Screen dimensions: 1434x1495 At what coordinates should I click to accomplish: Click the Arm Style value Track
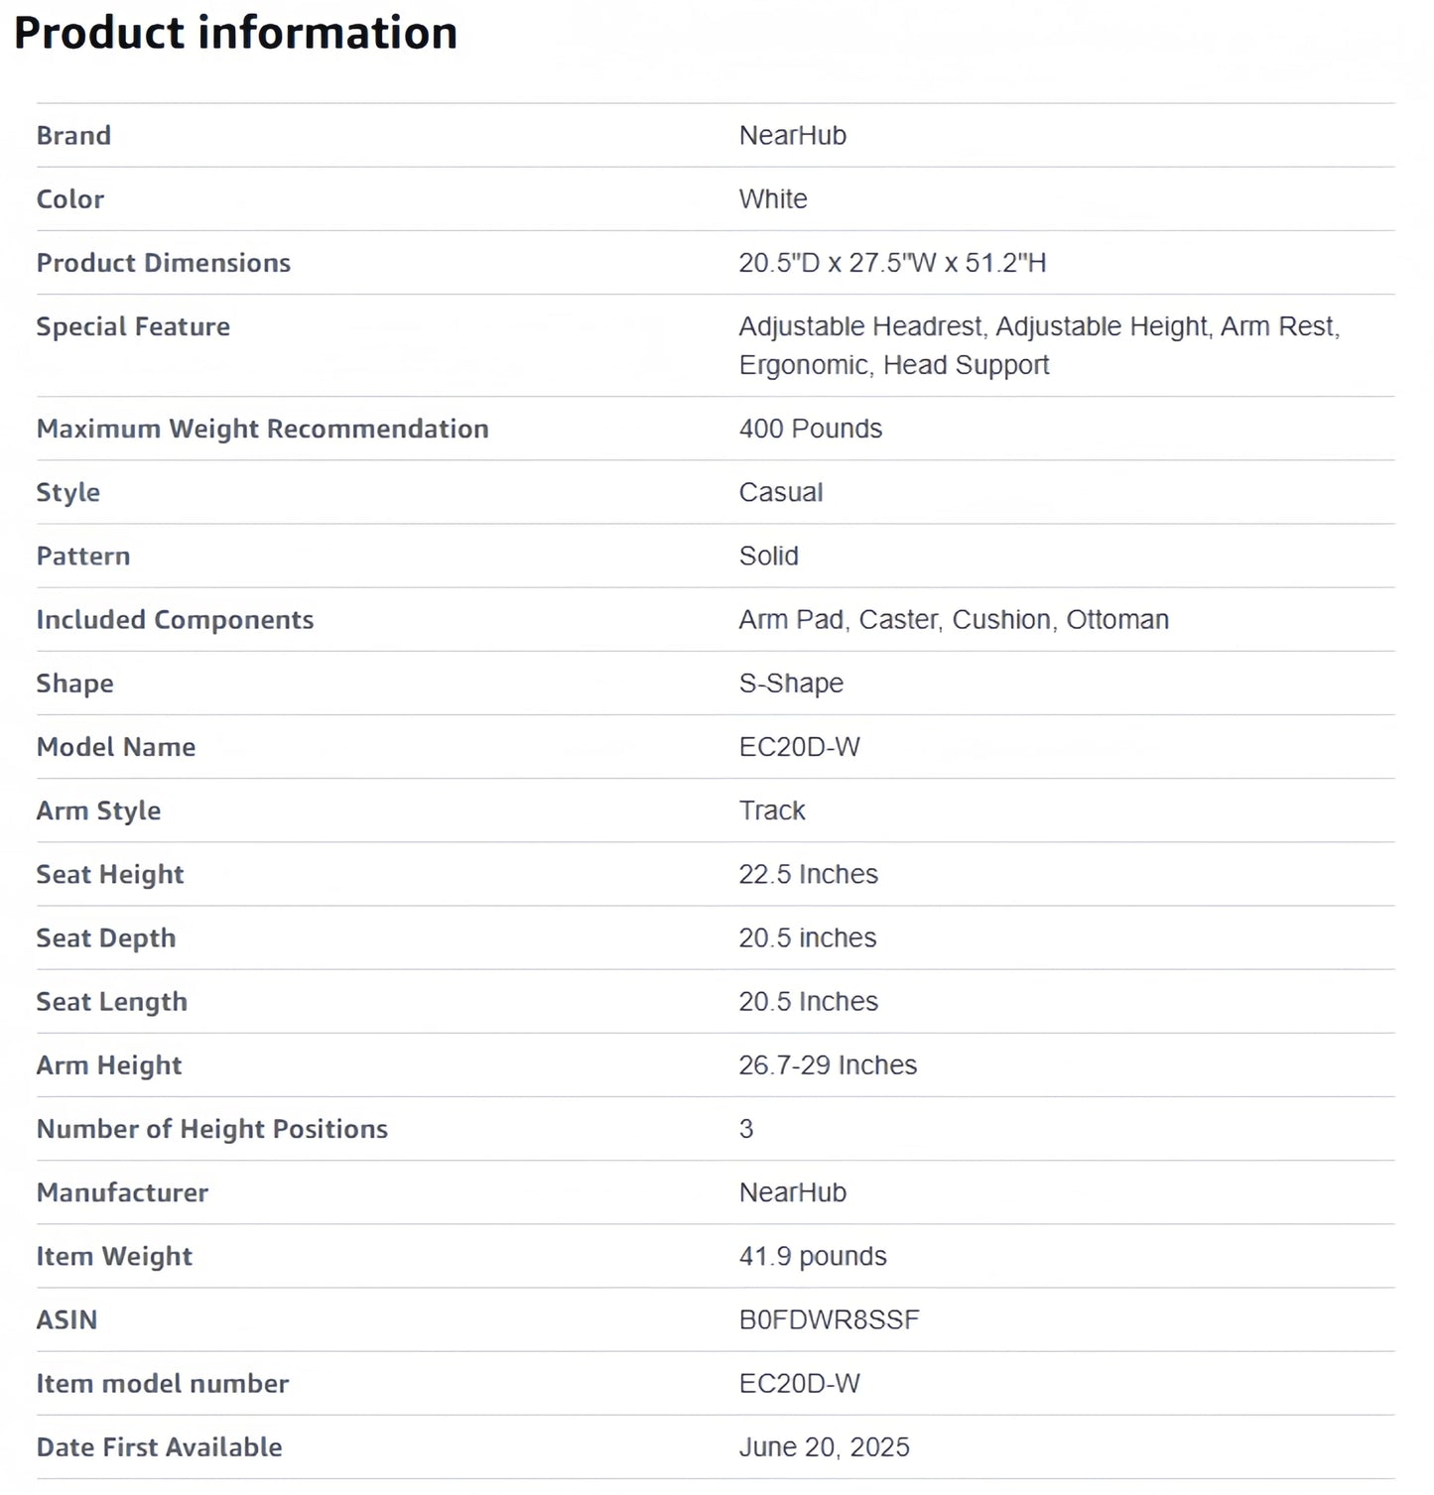pyautogui.click(x=771, y=810)
